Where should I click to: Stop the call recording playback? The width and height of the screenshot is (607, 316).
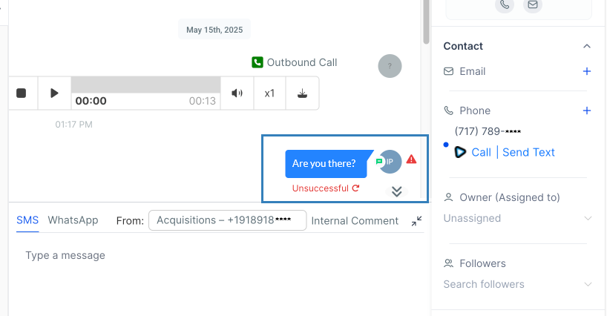pyautogui.click(x=22, y=93)
